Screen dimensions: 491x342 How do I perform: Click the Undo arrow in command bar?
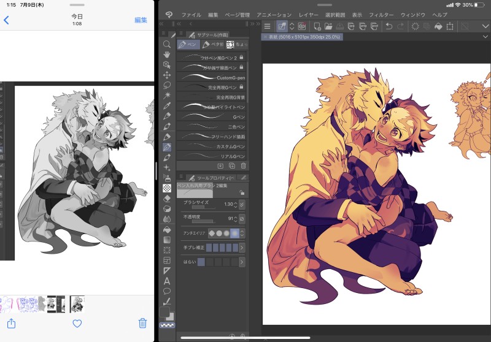(x=389, y=26)
